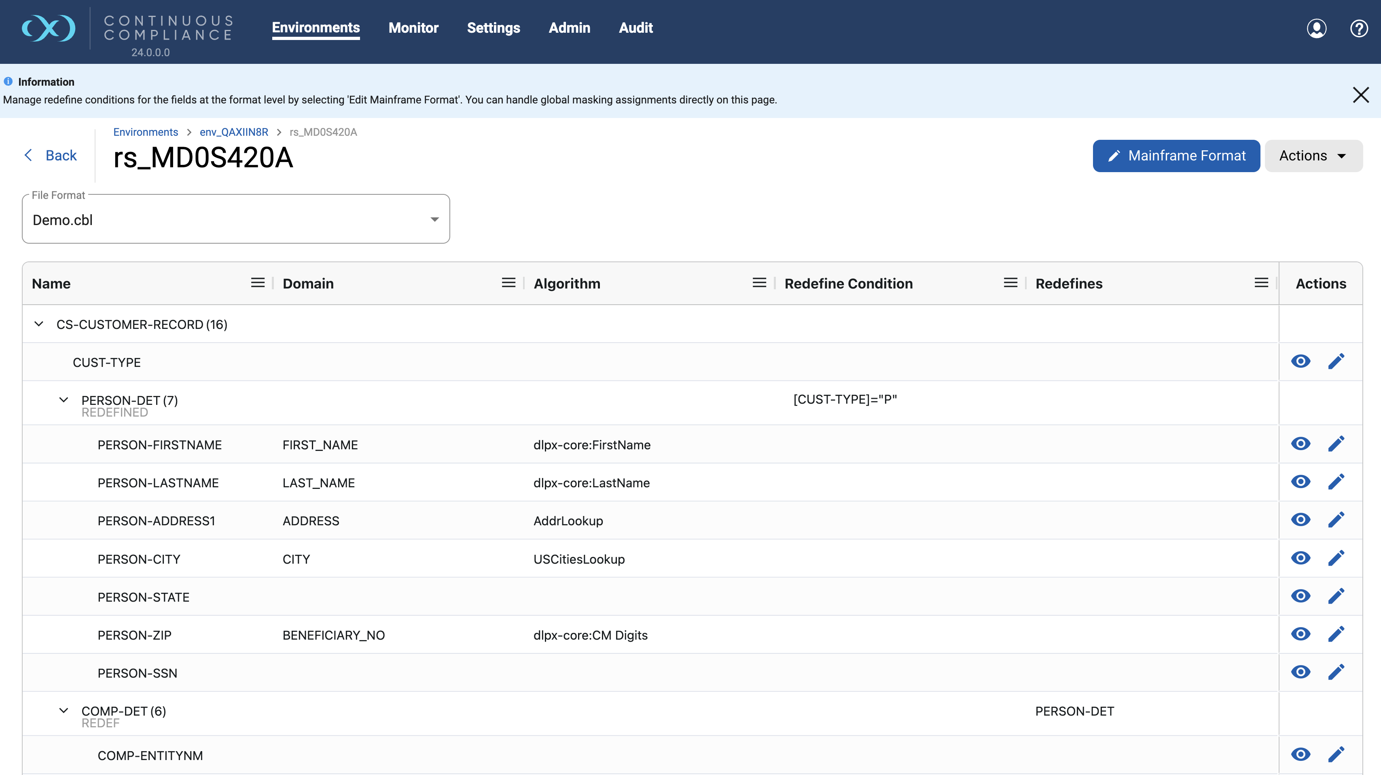
Task: Click edit pencil for CUST-TYPE row
Action: pyautogui.click(x=1336, y=362)
